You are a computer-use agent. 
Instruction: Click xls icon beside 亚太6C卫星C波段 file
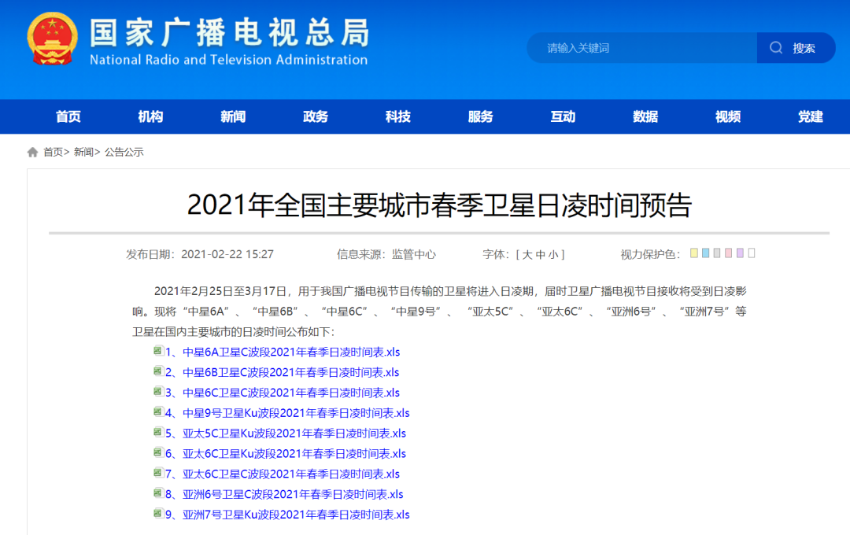click(x=157, y=473)
